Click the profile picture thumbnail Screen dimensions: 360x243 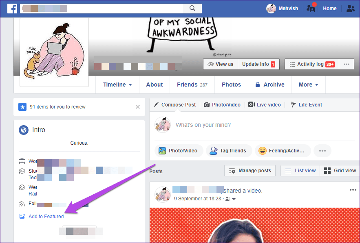(x=54, y=52)
